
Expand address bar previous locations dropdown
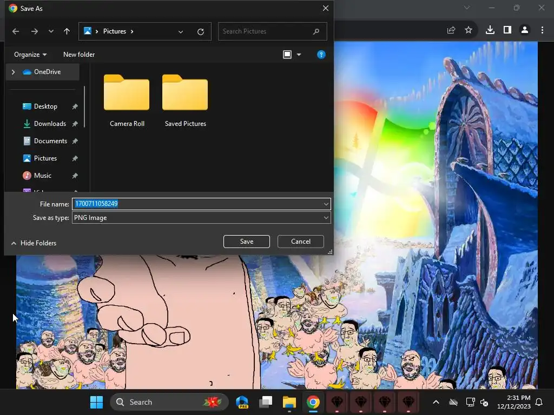[x=181, y=32]
